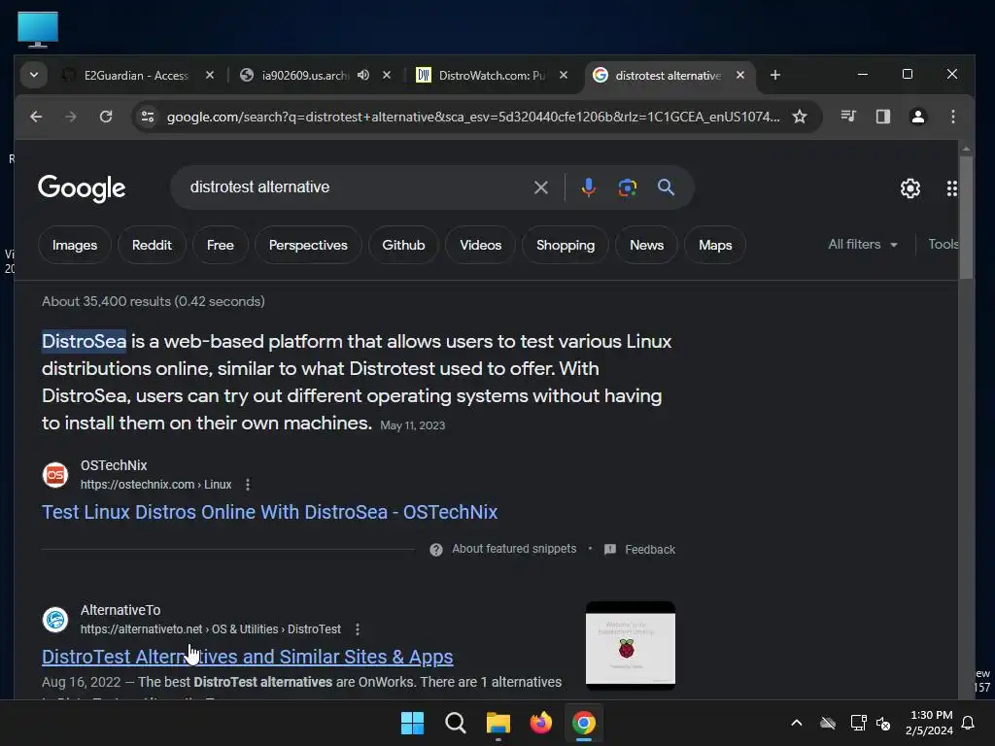Open the alternativeto.net breadcrumb link
Viewport: 995px width, 746px height.
tap(211, 629)
